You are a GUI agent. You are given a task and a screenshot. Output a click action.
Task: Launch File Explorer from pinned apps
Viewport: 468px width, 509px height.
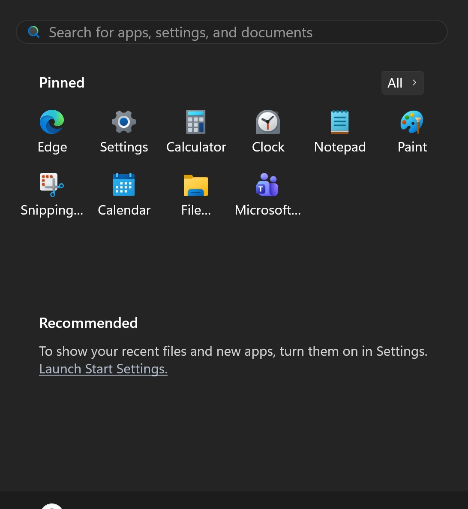tap(196, 194)
